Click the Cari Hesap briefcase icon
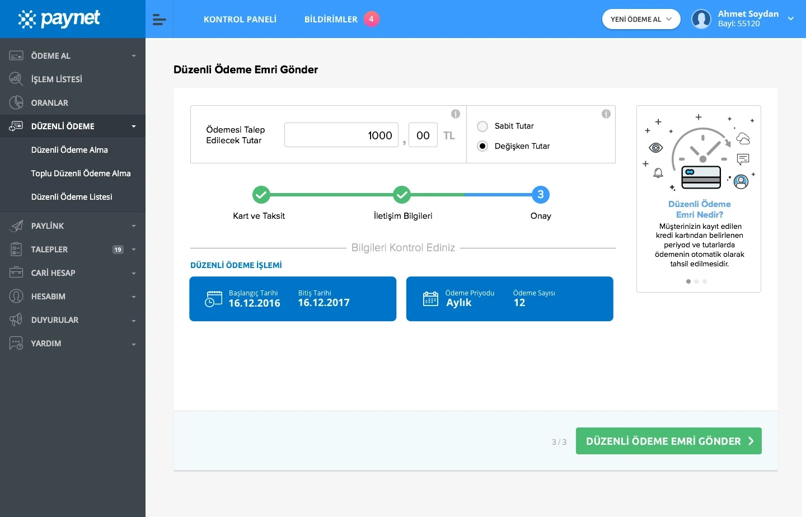Viewport: 806px width, 517px height. point(16,273)
